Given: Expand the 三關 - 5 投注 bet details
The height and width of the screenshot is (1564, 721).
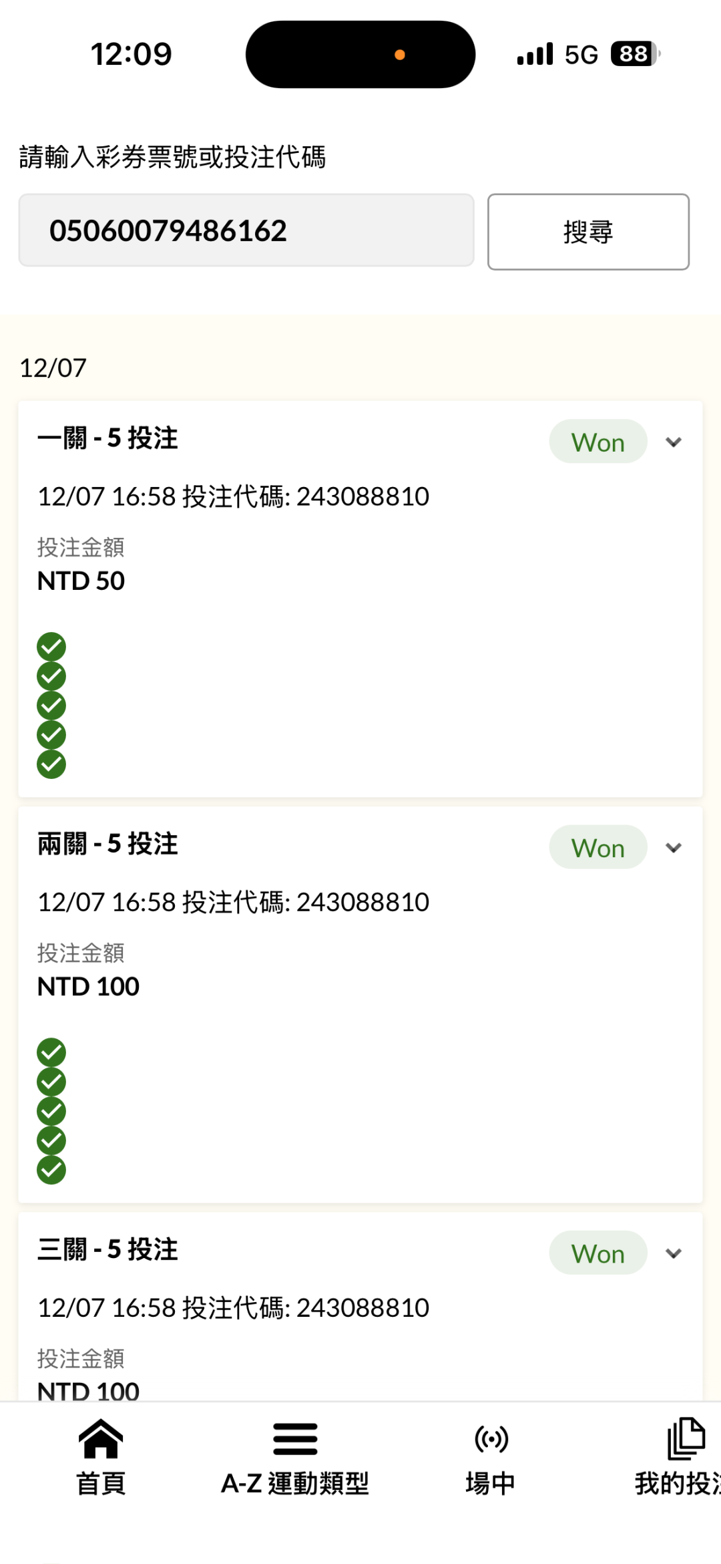Looking at the screenshot, I should coord(674,1253).
